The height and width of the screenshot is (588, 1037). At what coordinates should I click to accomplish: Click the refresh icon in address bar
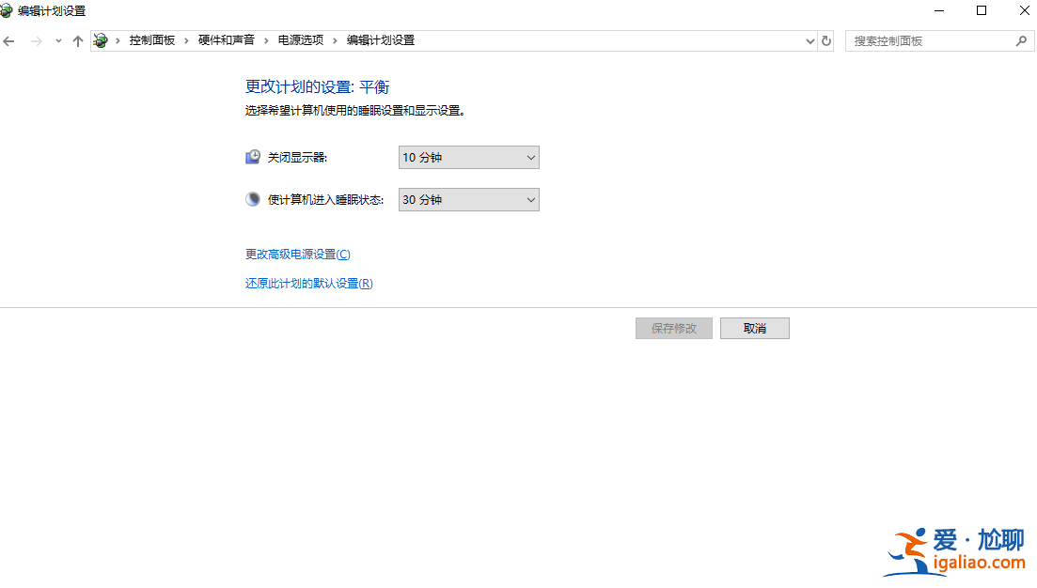click(x=825, y=40)
